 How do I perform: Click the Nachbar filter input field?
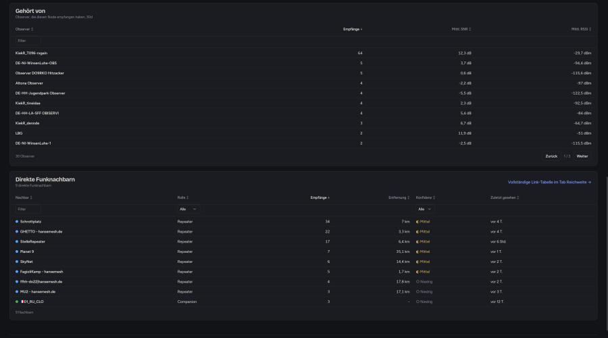[x=28, y=209]
